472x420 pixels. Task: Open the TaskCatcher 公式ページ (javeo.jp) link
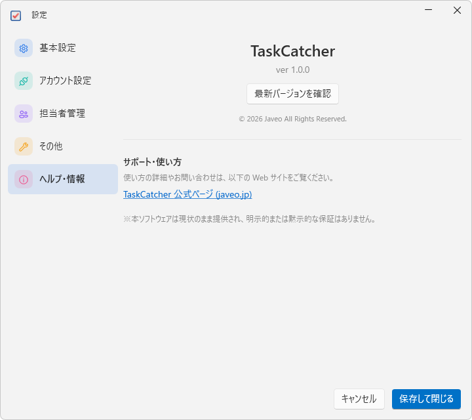pyautogui.click(x=187, y=194)
